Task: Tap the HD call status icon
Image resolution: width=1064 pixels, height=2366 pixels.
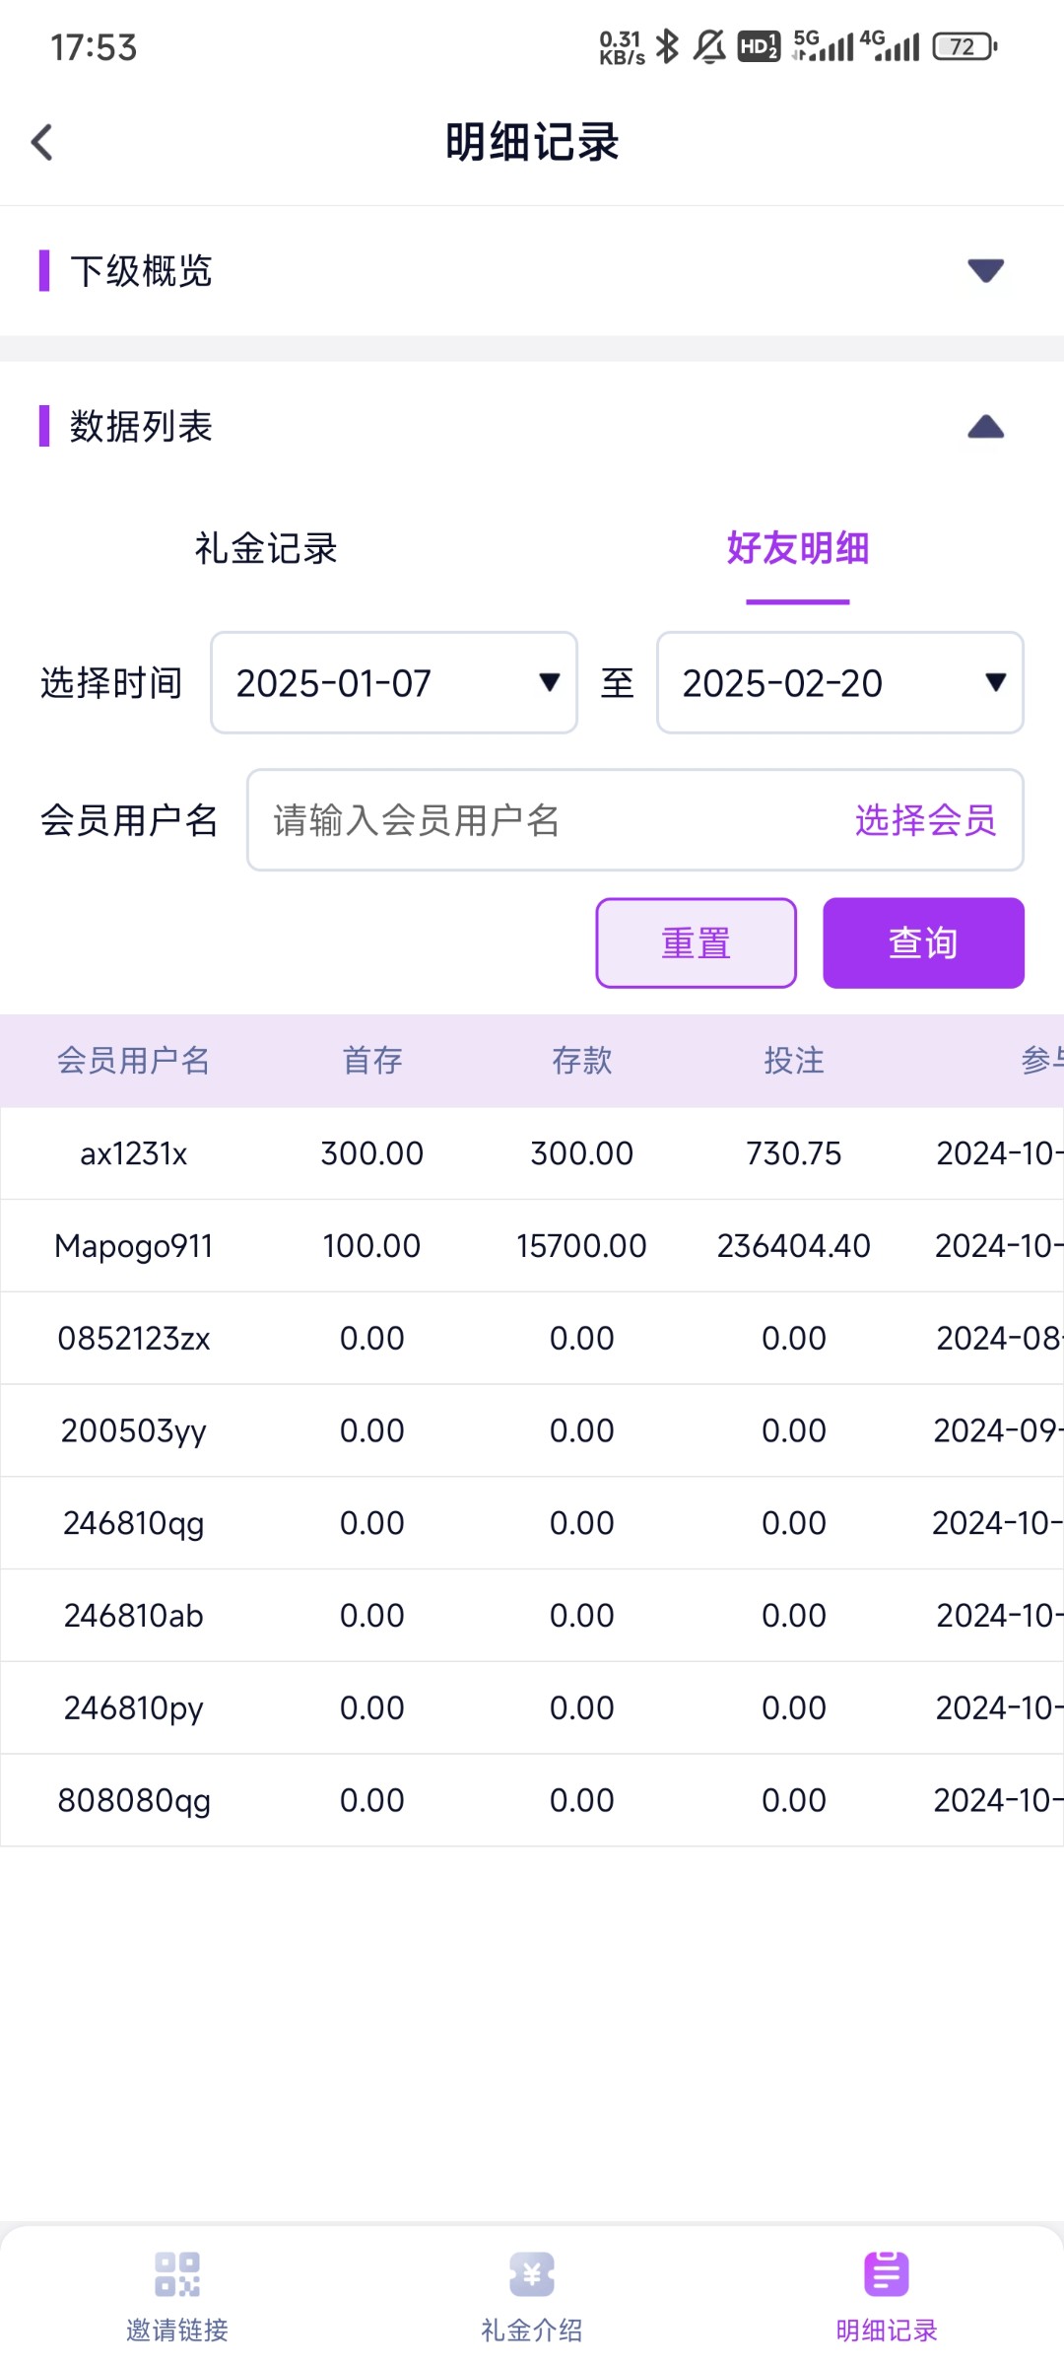Action: [759, 46]
